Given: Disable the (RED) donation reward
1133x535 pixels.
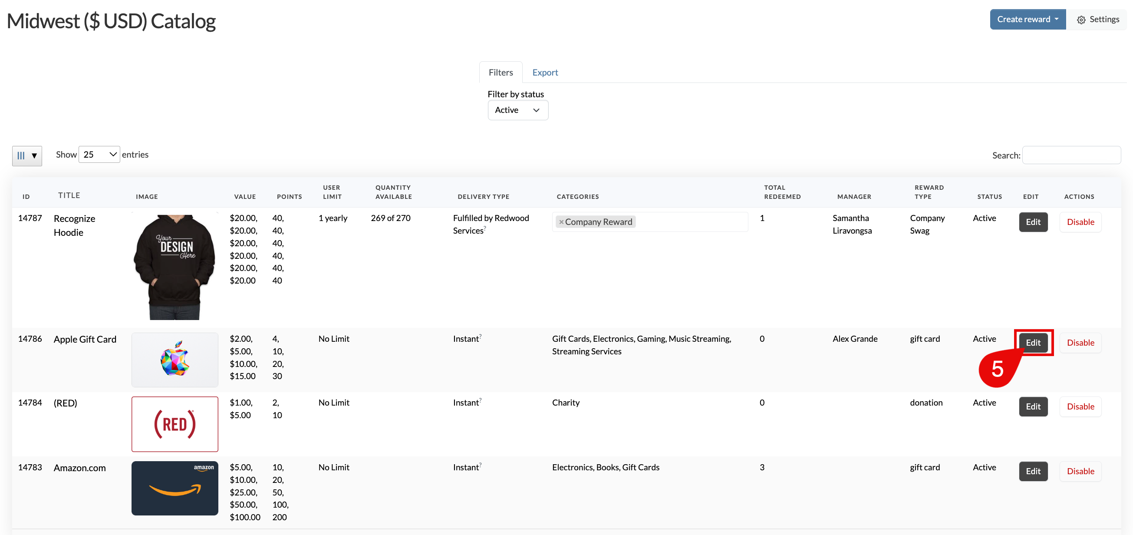Looking at the screenshot, I should 1080,406.
